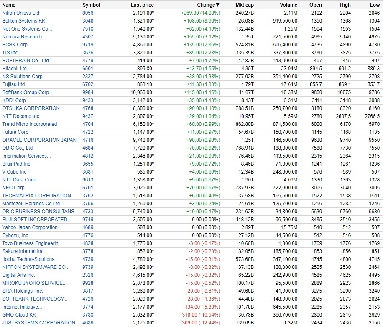Image resolution: width=383 pixels, height=327 pixels.
Task: Click symbol 4689 link
Action: (88, 227)
